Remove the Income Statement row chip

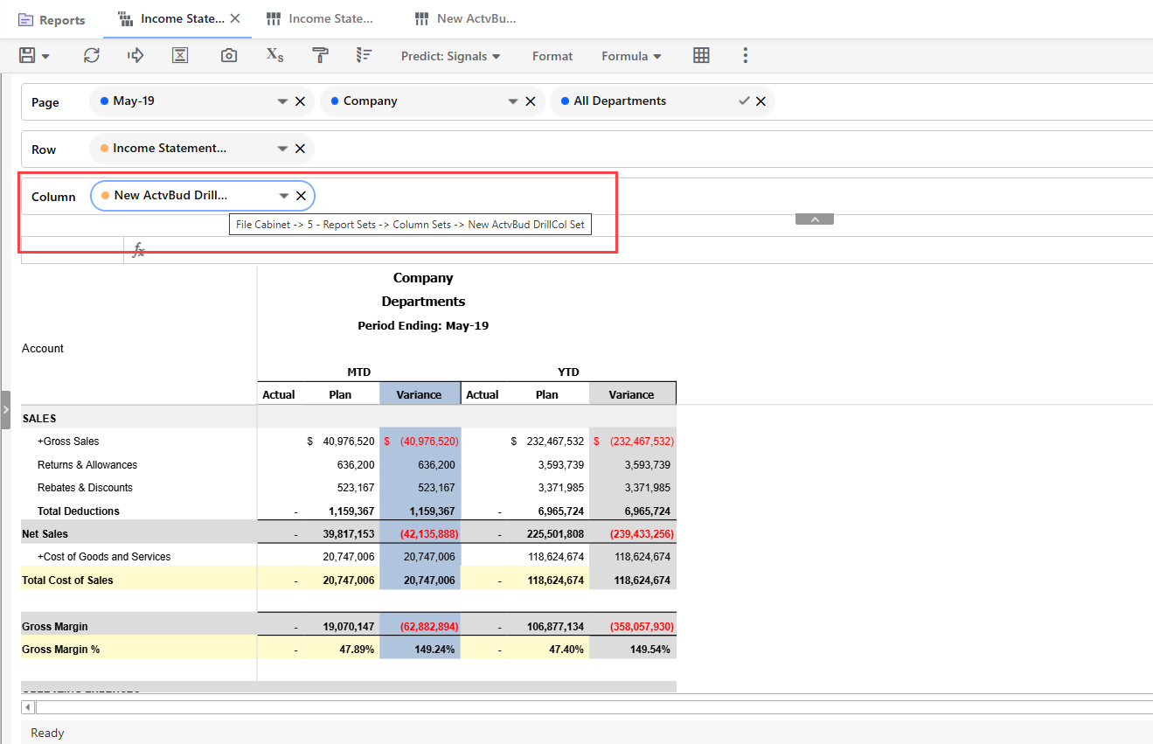pyautogui.click(x=300, y=149)
